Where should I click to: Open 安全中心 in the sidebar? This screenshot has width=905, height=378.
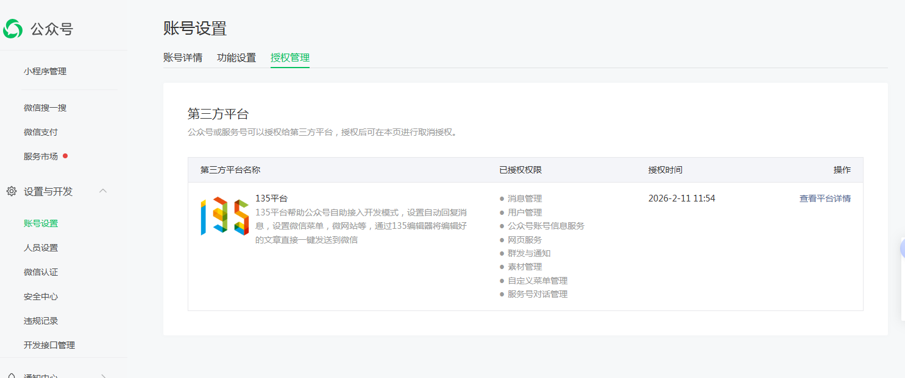[41, 296]
